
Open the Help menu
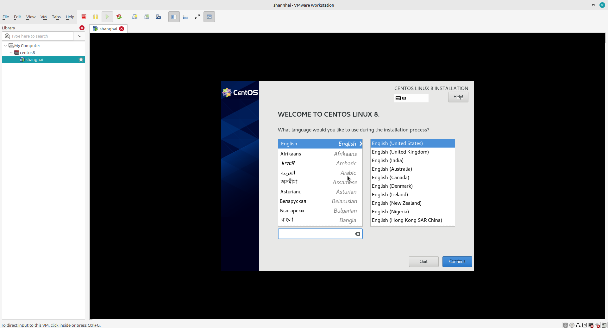click(x=70, y=17)
